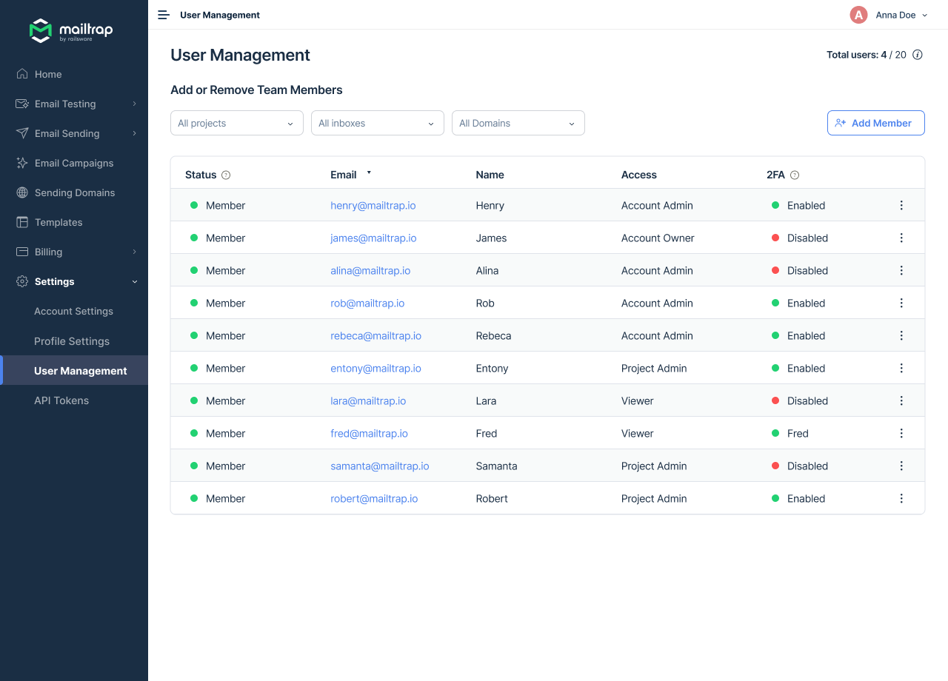
Task: Open james@mailtrap.io email link
Action: point(373,238)
